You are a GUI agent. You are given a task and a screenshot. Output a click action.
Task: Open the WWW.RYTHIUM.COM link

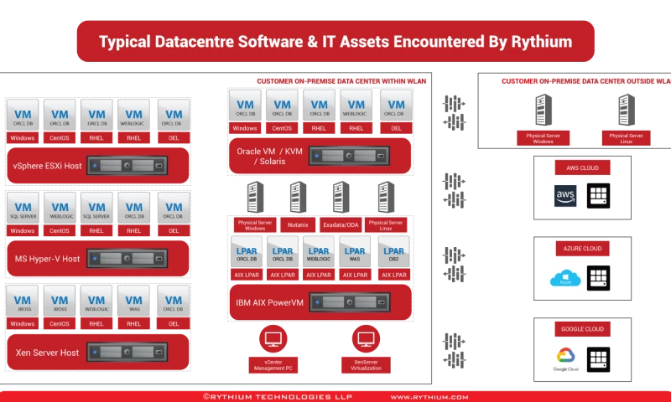429,397
